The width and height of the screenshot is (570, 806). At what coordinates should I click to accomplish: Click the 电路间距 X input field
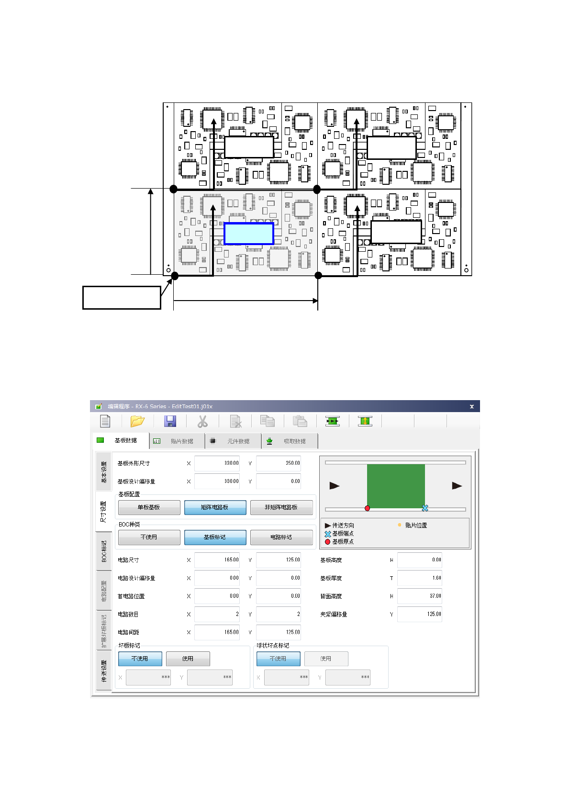point(217,632)
